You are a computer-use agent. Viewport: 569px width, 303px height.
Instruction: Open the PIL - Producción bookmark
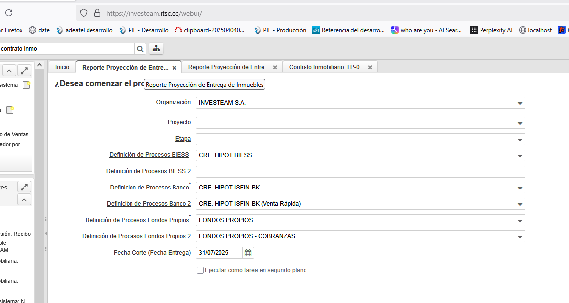coord(280,30)
